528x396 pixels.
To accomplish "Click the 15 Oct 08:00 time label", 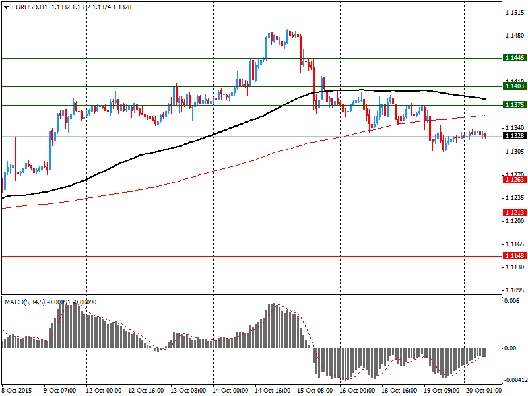I will (315, 391).
